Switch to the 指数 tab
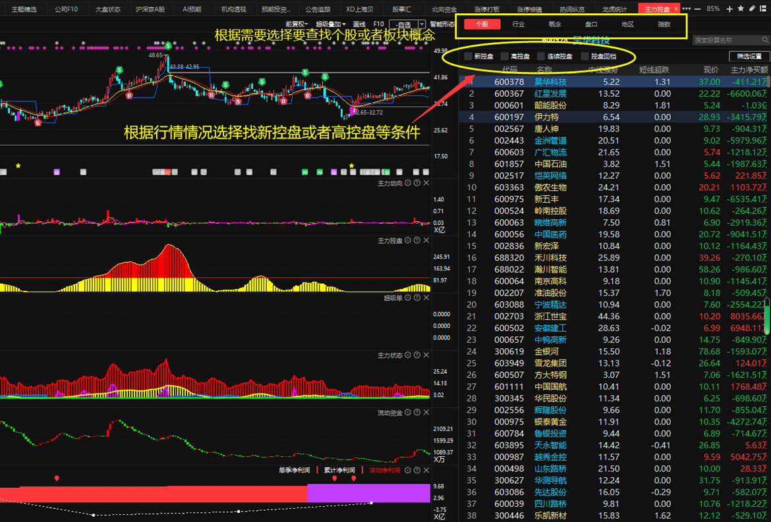771x522 pixels. [664, 24]
